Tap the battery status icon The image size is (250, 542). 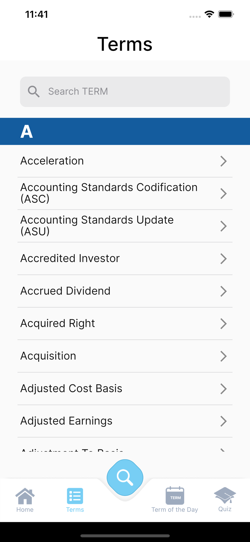click(226, 14)
